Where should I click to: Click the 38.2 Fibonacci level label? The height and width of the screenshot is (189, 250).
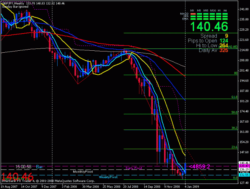coord(234,128)
